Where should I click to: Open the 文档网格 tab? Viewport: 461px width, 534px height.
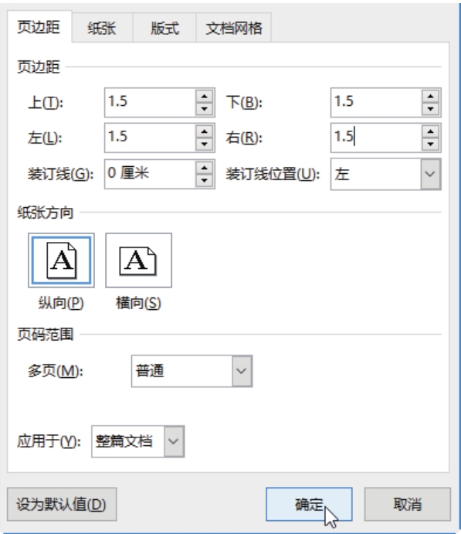(234, 28)
